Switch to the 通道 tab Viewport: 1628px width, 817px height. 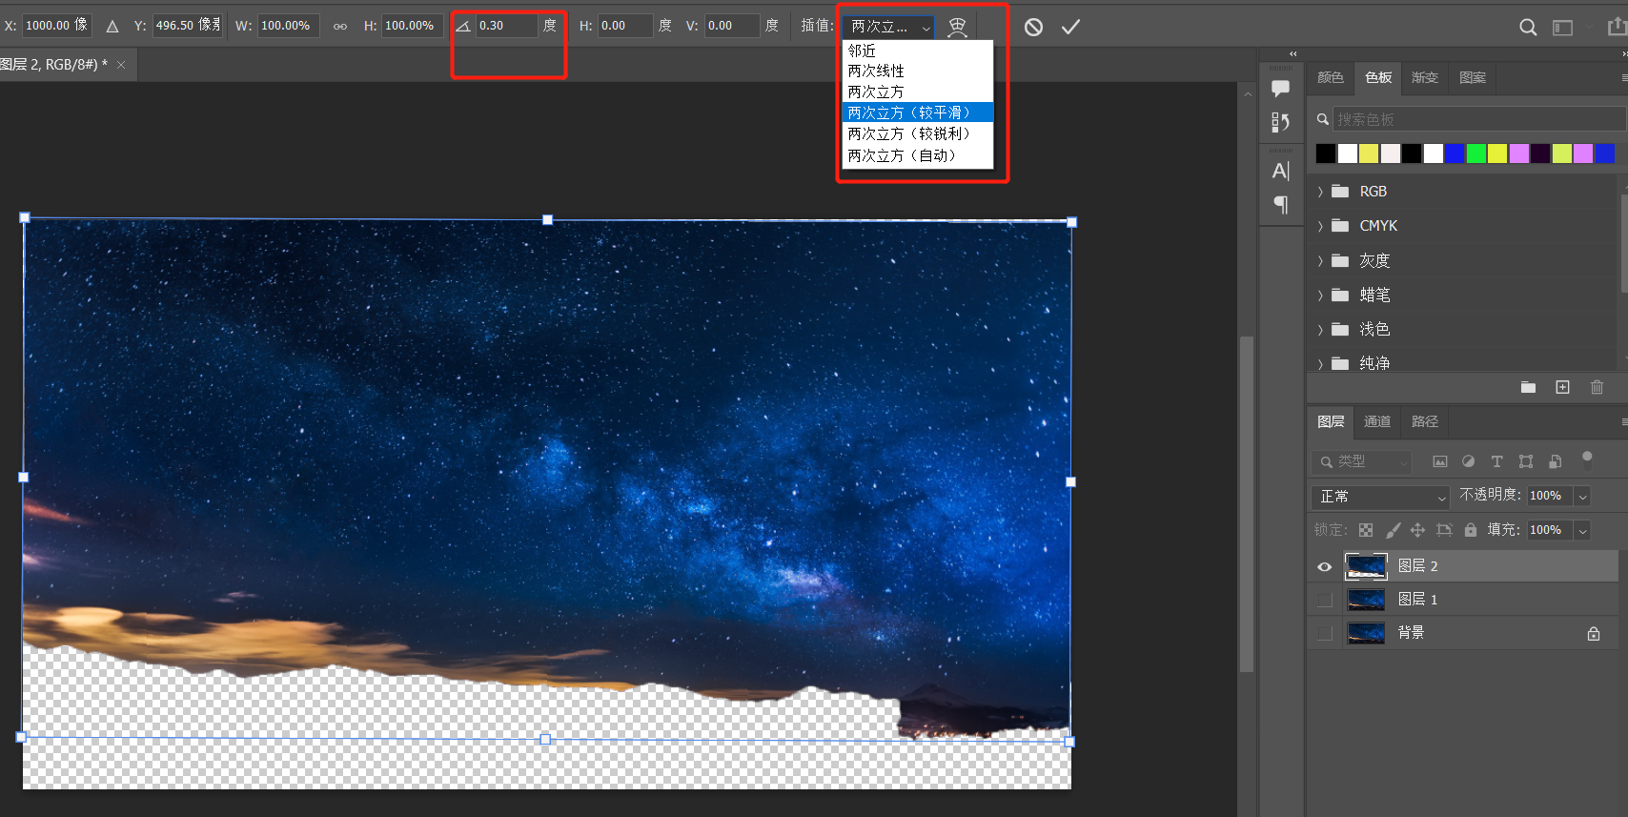point(1376,421)
